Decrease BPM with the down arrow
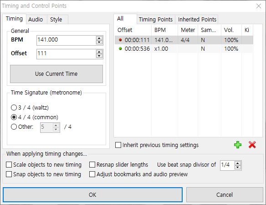This screenshot has height=205, width=266. tap(99, 42)
